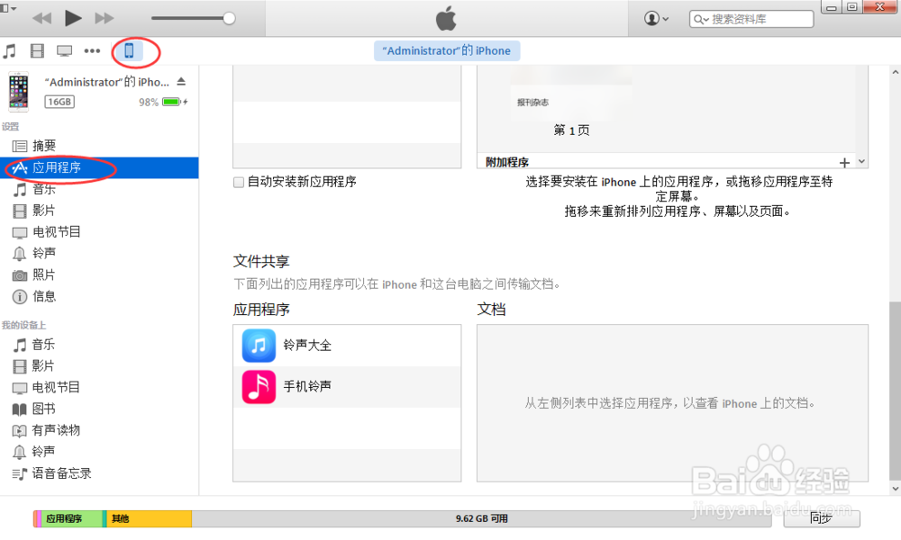Enable 自动安装新应用程序 checkbox
This screenshot has width=901, height=540.
click(x=239, y=183)
